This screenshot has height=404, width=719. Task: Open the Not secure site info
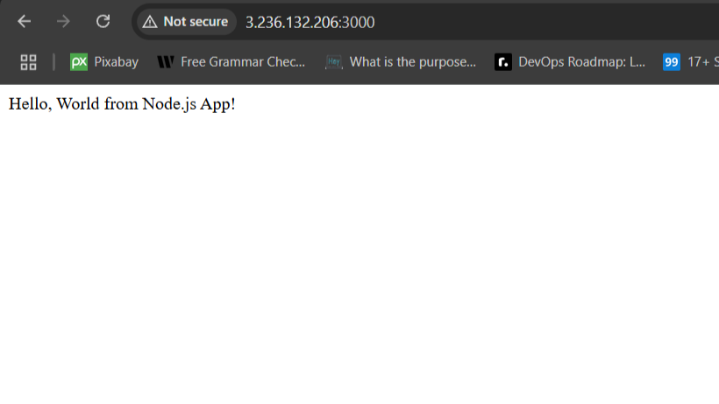click(x=186, y=22)
